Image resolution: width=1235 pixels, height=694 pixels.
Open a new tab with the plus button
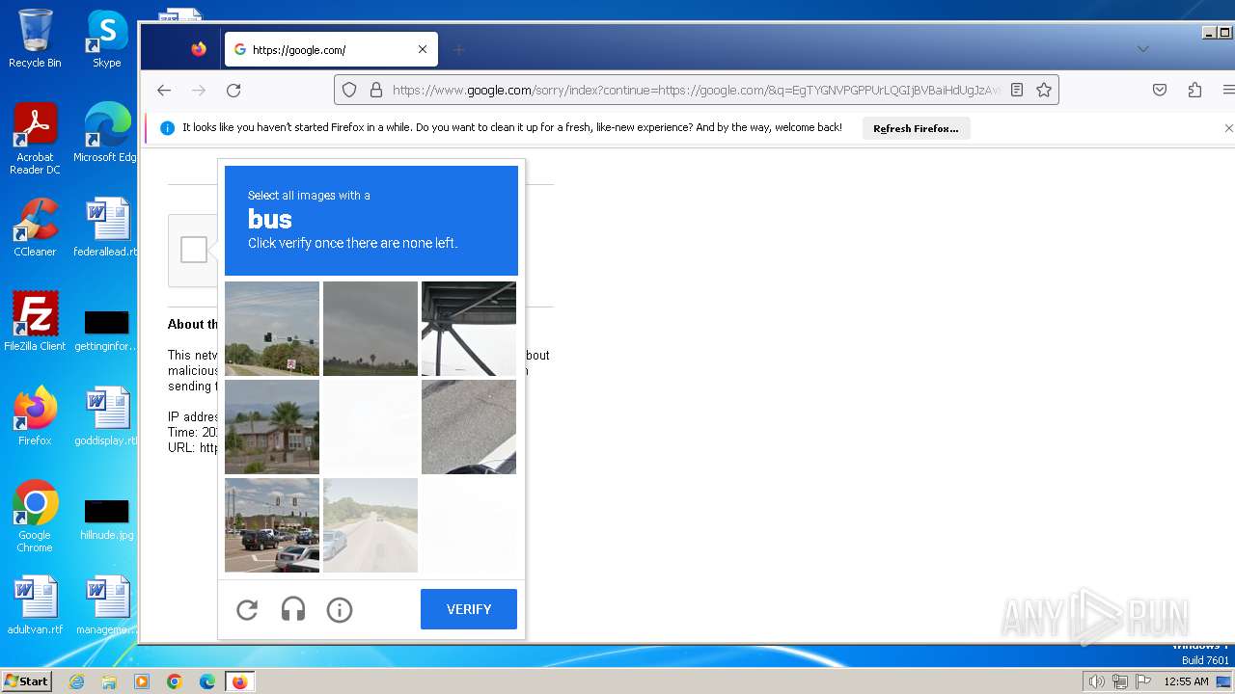459,49
